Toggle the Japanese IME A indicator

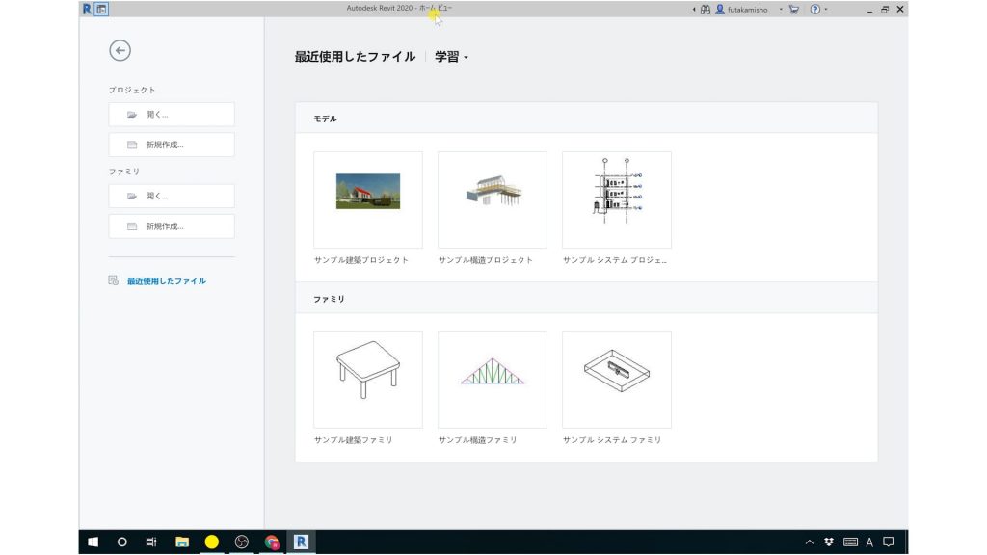tap(869, 542)
